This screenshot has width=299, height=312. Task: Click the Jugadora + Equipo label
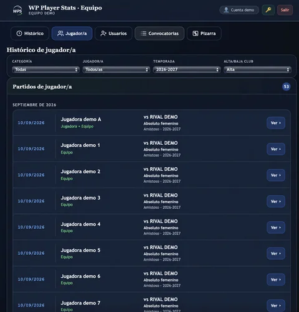pyautogui.click(x=77, y=126)
